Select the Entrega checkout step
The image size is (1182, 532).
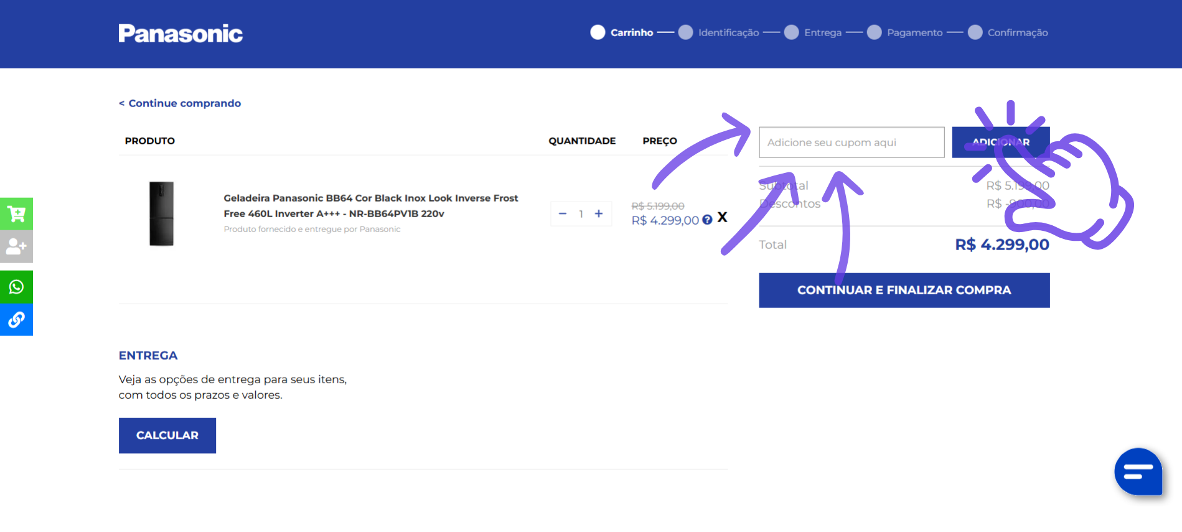(x=813, y=32)
